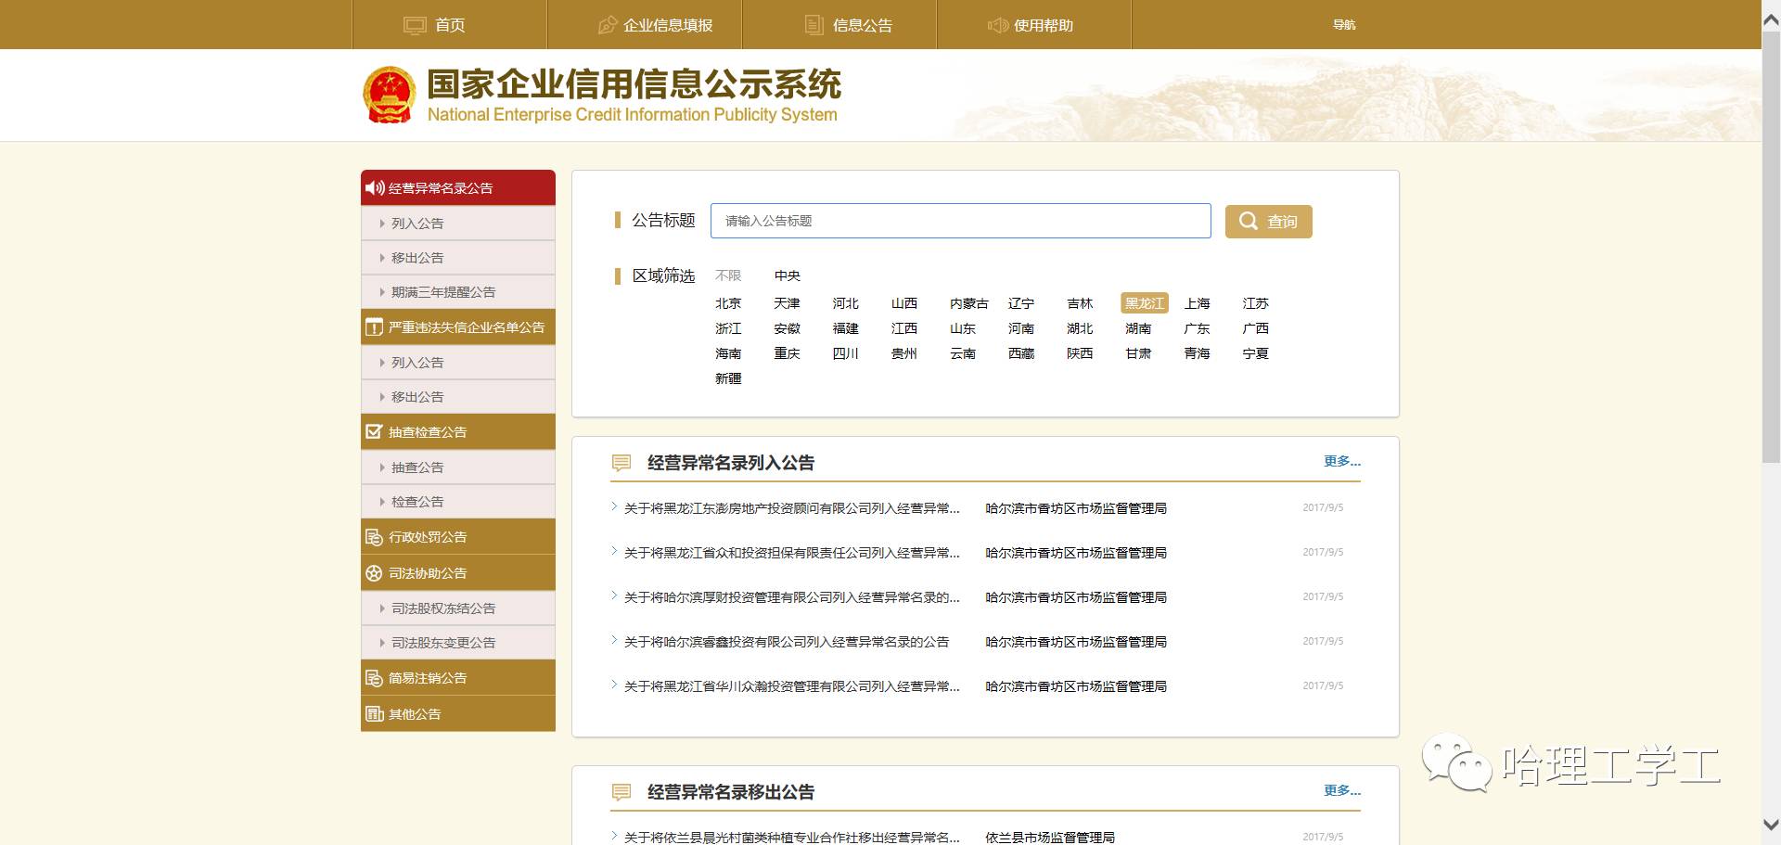
Task: Click the checkbox icon beside 抽查检查公告
Action: 374,431
